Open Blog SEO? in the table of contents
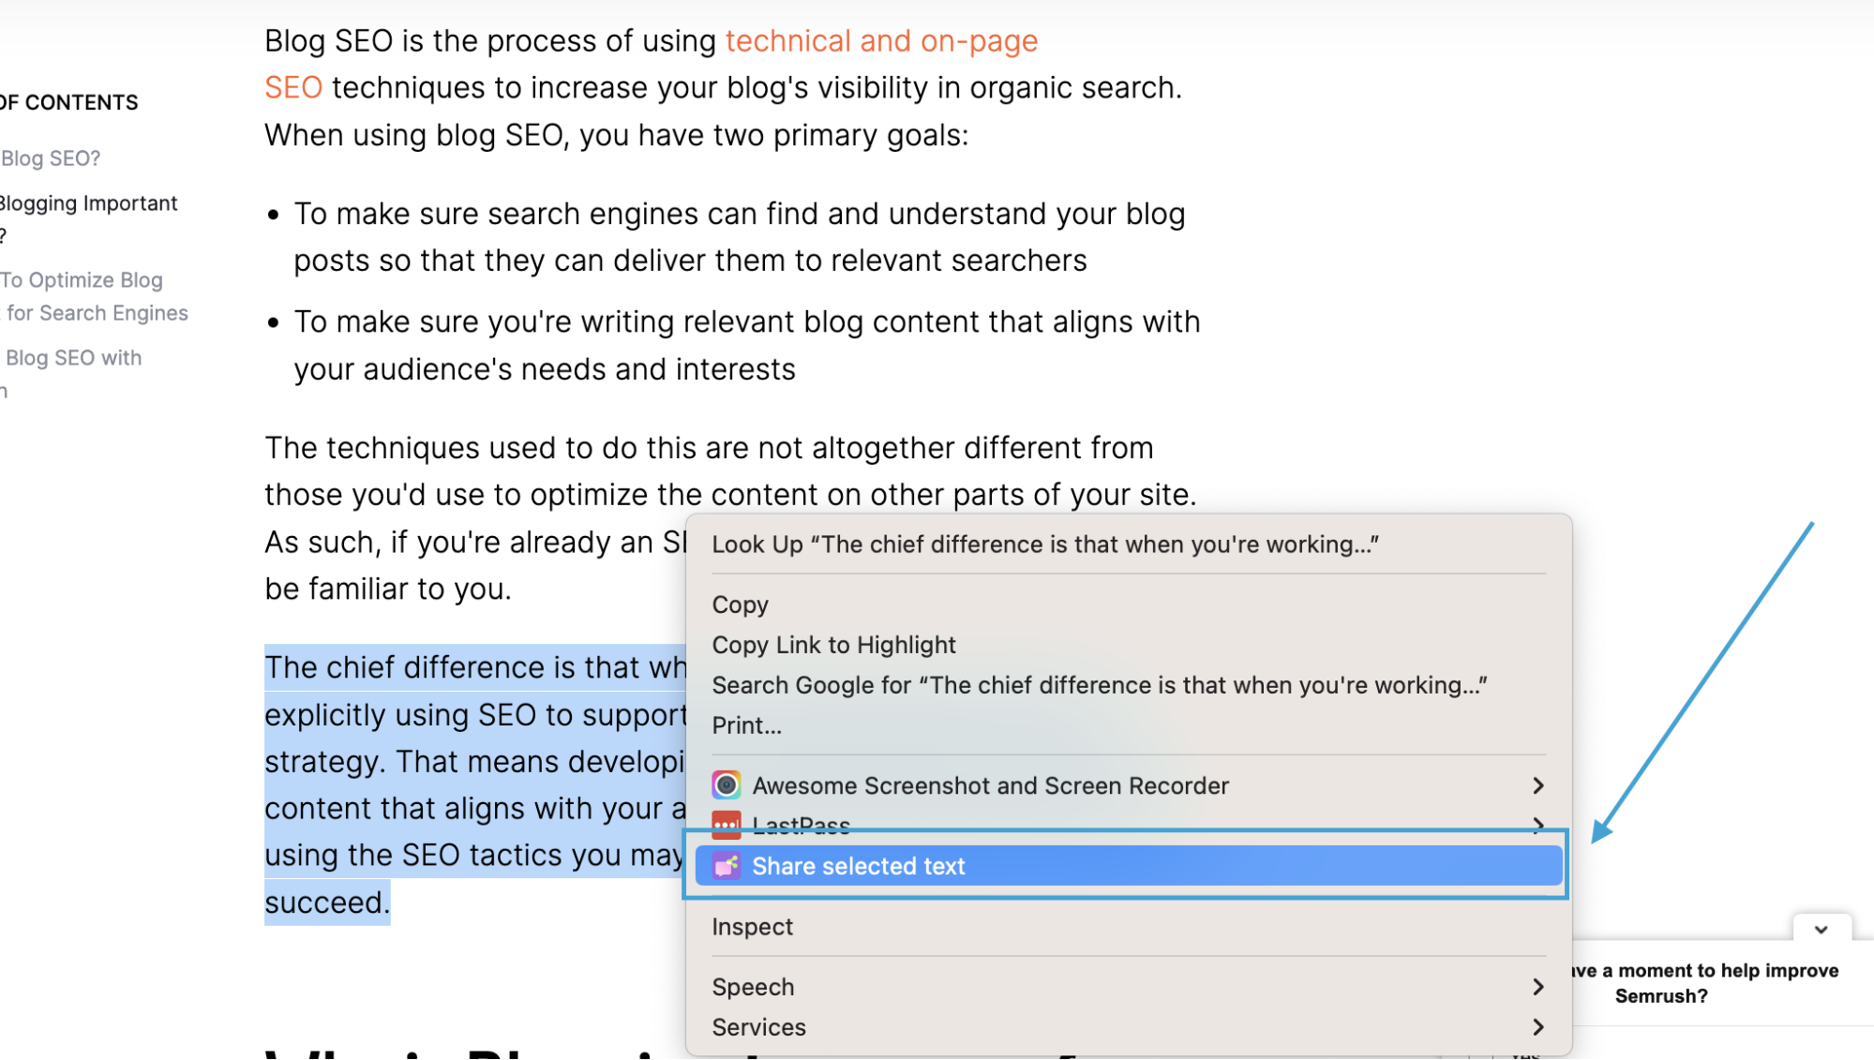Screen dimensions: 1874x1060 click(50, 157)
